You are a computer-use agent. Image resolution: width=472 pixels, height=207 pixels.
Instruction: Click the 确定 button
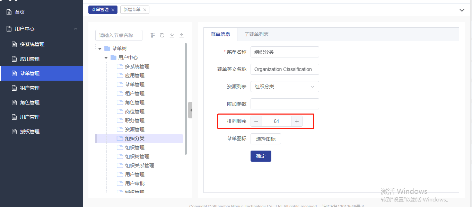click(261, 156)
